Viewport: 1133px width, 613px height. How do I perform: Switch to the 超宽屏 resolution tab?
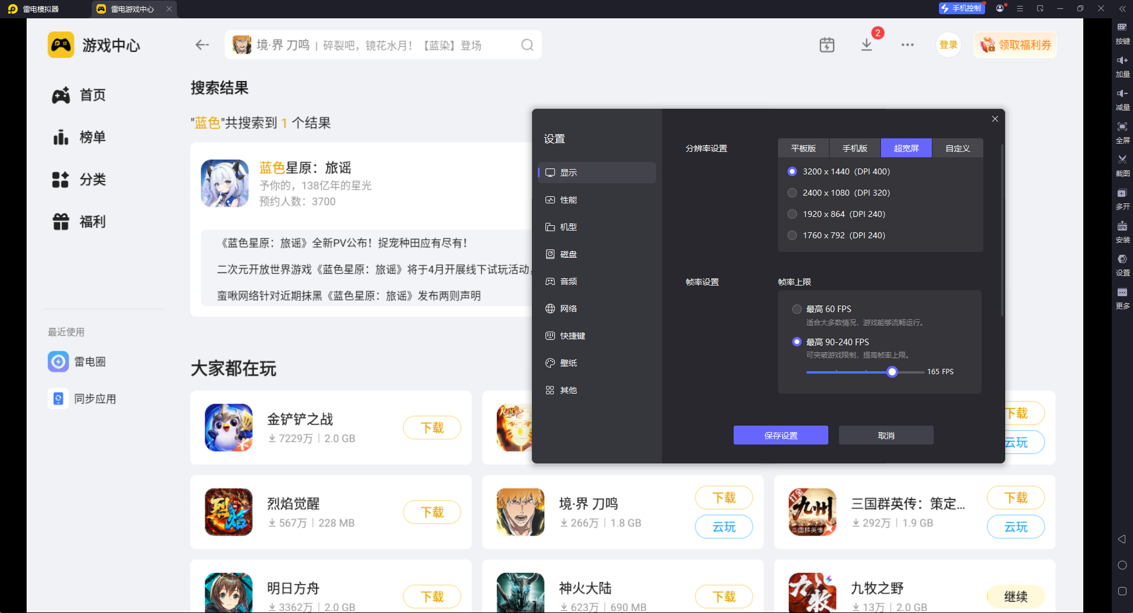click(x=906, y=148)
